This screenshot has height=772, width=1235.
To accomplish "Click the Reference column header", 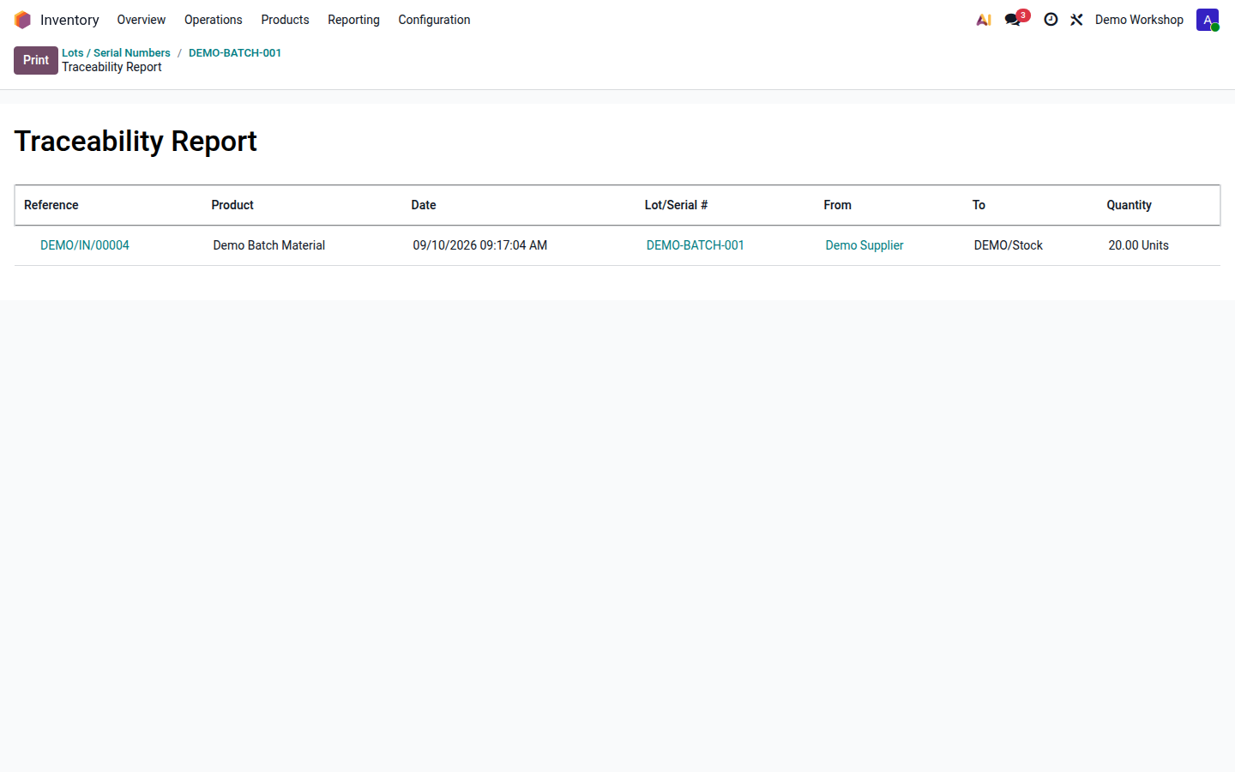I will 51,205.
